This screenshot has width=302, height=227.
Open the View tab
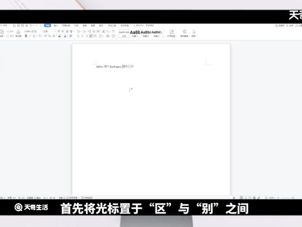[x=93, y=26]
